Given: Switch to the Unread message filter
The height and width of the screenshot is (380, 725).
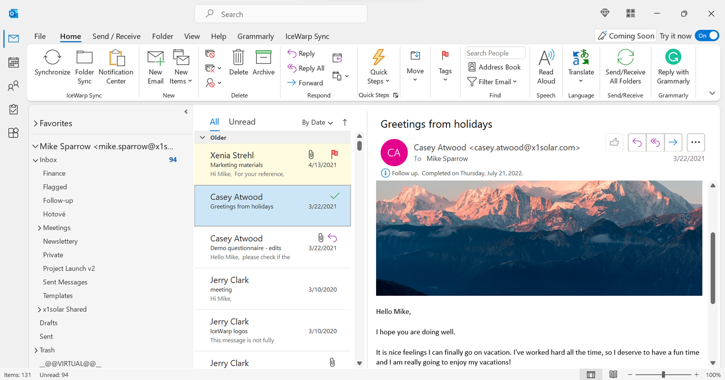Looking at the screenshot, I should pyautogui.click(x=242, y=122).
